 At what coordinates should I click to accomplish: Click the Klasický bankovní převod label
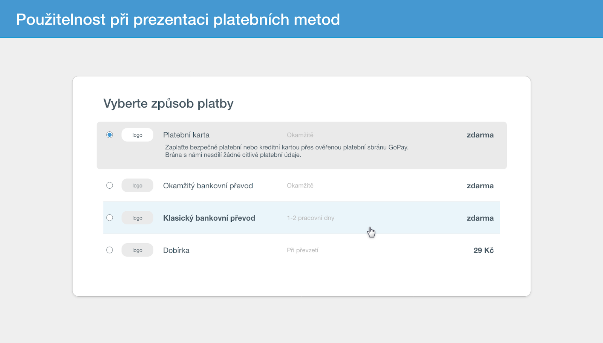[x=209, y=218]
